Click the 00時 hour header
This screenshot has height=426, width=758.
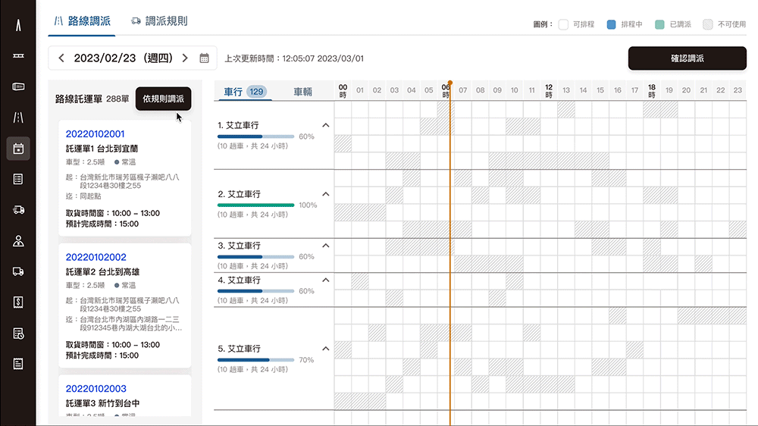[343, 91]
